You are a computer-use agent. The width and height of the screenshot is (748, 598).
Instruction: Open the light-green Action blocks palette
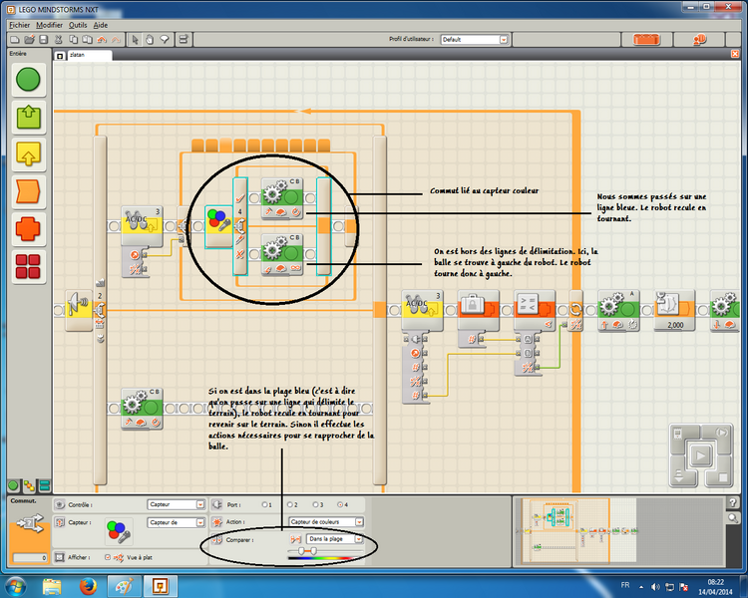28,118
